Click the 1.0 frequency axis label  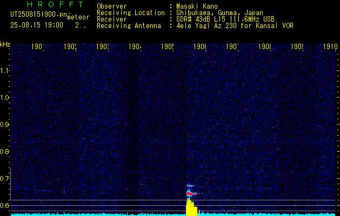[x=5, y=98]
